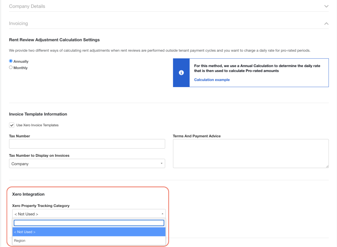Expand the Company Details section chevron
Viewport: 337px width, 247px height.
(326, 7)
